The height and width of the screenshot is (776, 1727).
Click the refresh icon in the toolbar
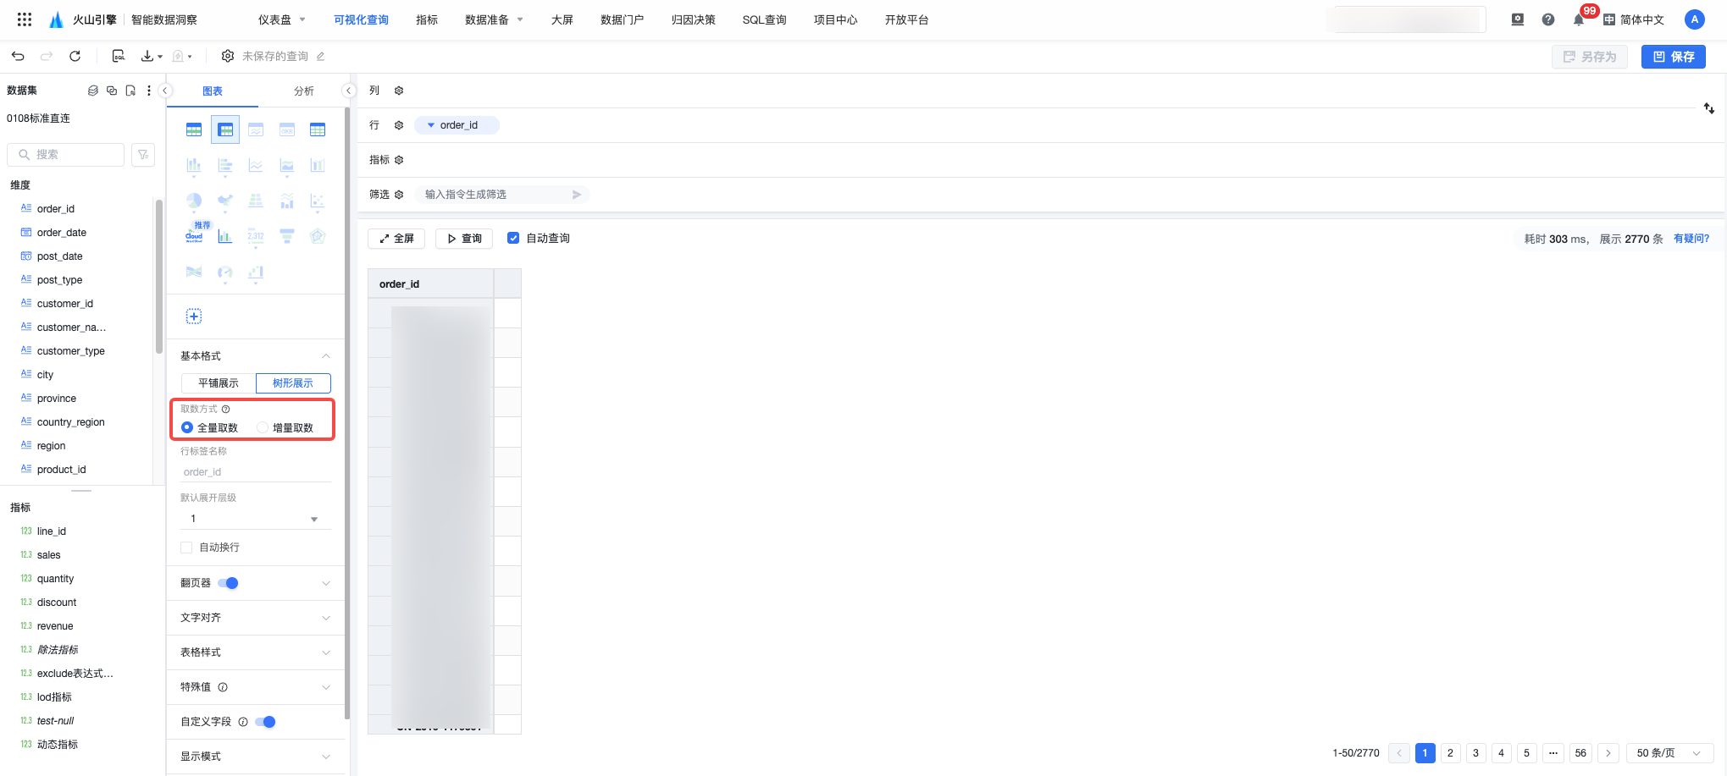(75, 56)
